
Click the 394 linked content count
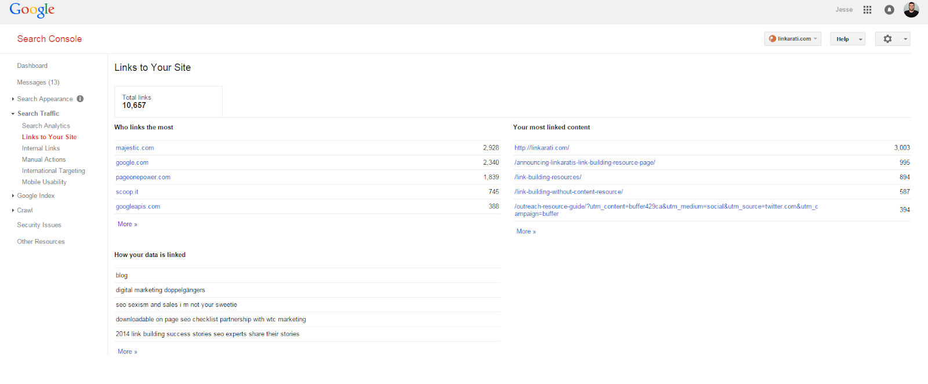tap(905, 210)
